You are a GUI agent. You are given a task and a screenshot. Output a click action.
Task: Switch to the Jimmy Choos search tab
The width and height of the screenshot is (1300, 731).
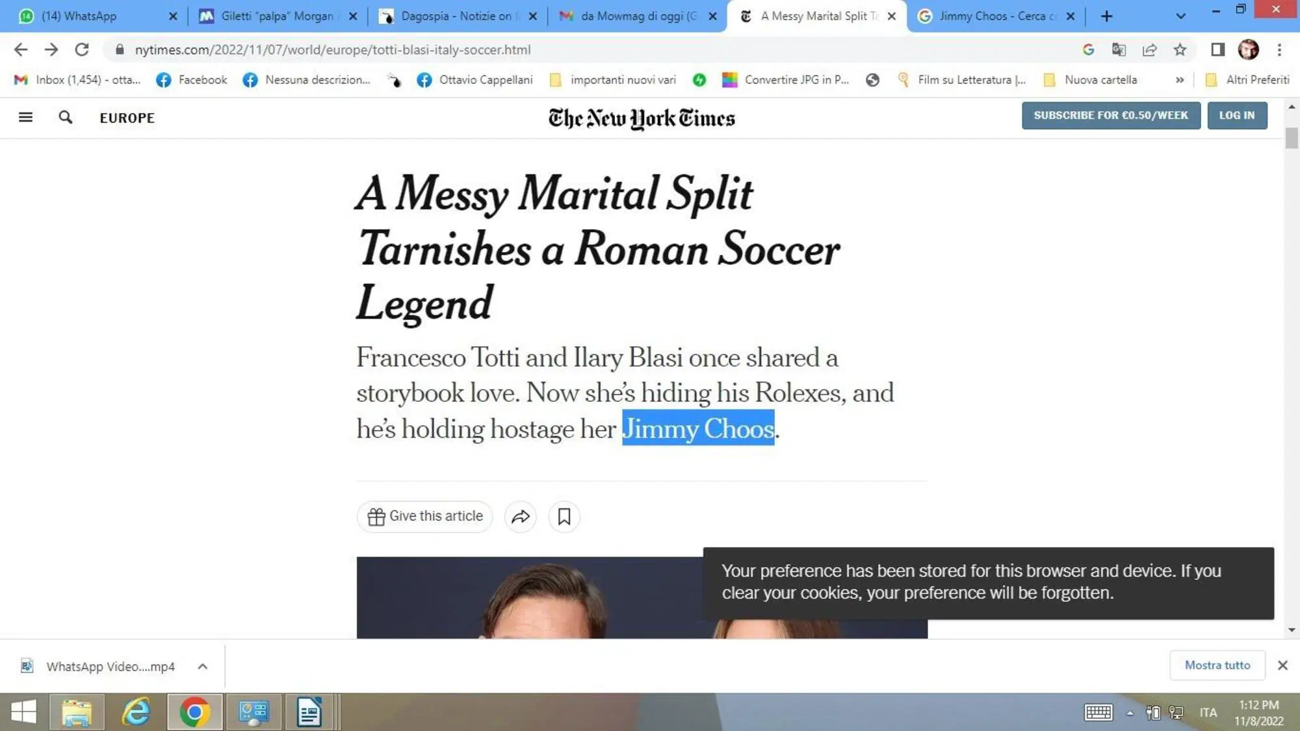(994, 16)
